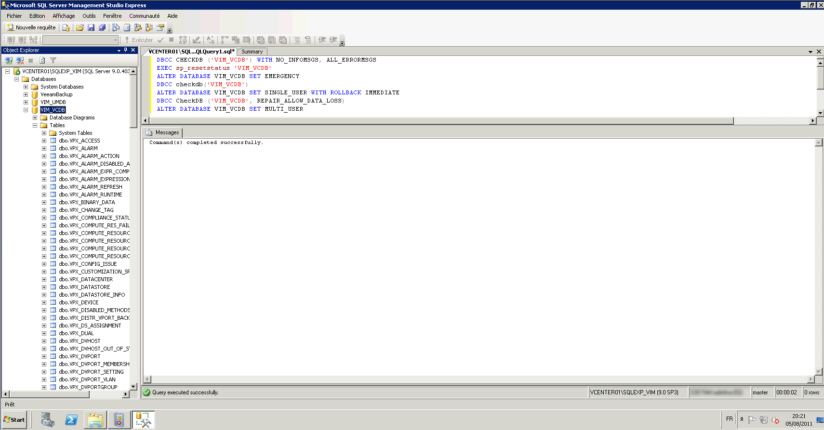Viewport: 824px width, 430px height.
Task: Open PowerShell from the taskbar
Action: point(71,420)
